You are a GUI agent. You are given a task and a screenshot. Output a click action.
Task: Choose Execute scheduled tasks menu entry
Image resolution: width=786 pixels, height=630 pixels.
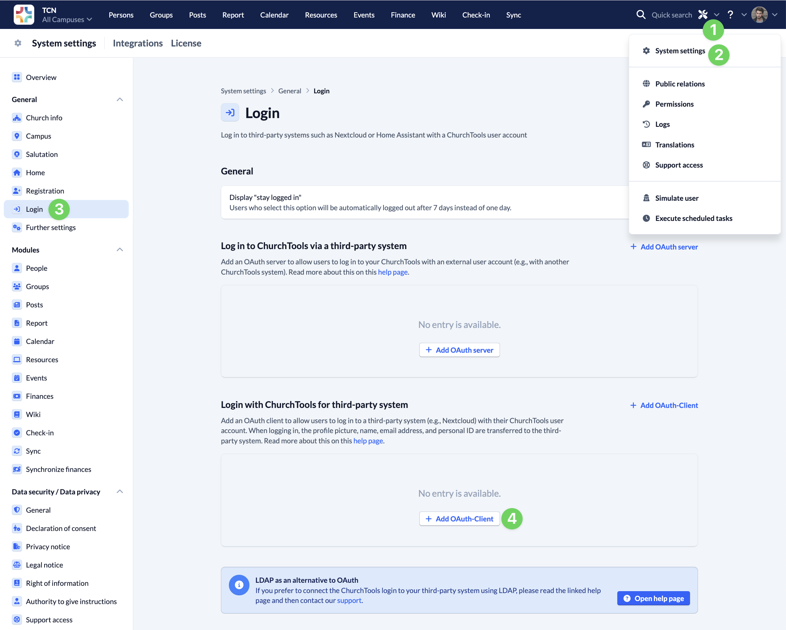click(705, 218)
